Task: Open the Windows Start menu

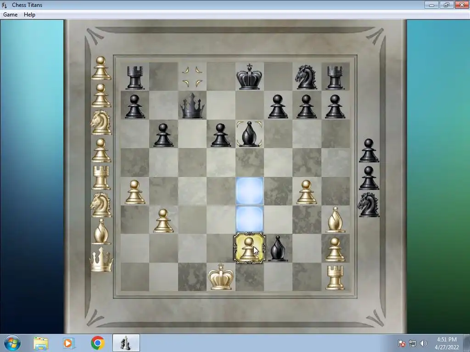Action: point(12,343)
